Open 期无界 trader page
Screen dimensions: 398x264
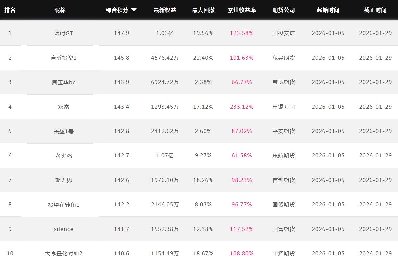[x=63, y=180]
